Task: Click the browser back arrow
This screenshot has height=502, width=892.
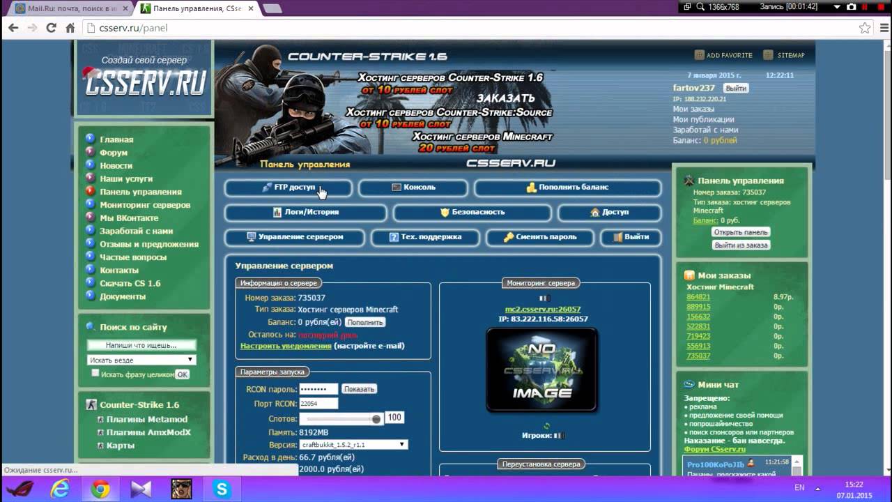Action: [13, 28]
